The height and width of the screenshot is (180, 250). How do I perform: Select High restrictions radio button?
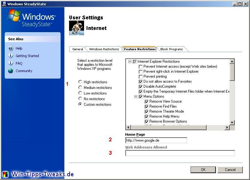(x=80, y=82)
